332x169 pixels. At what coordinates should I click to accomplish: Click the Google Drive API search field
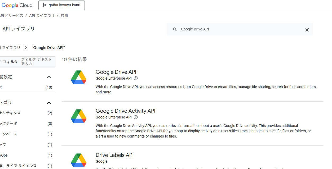coord(238,29)
